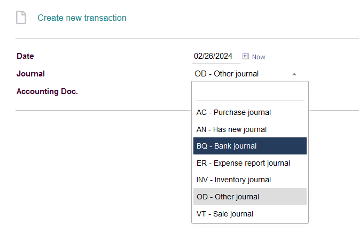Collapse Journal list with the triangle arrow
The height and width of the screenshot is (248, 359).
[x=294, y=74]
